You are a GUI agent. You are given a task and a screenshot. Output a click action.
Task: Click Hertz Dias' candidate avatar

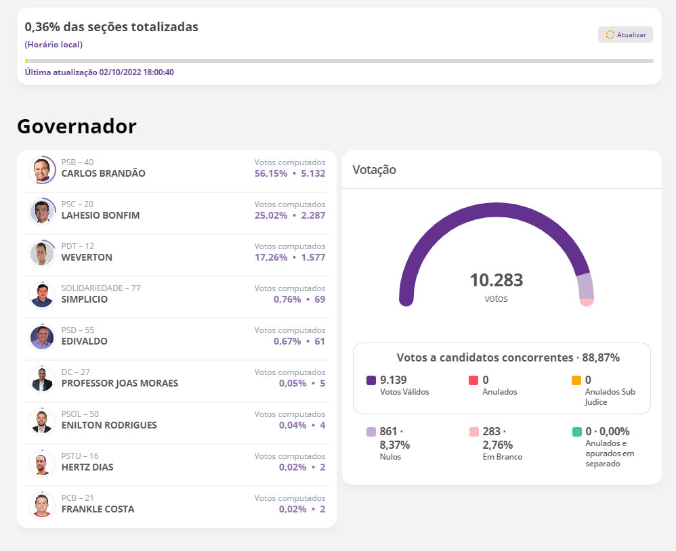[42, 464]
